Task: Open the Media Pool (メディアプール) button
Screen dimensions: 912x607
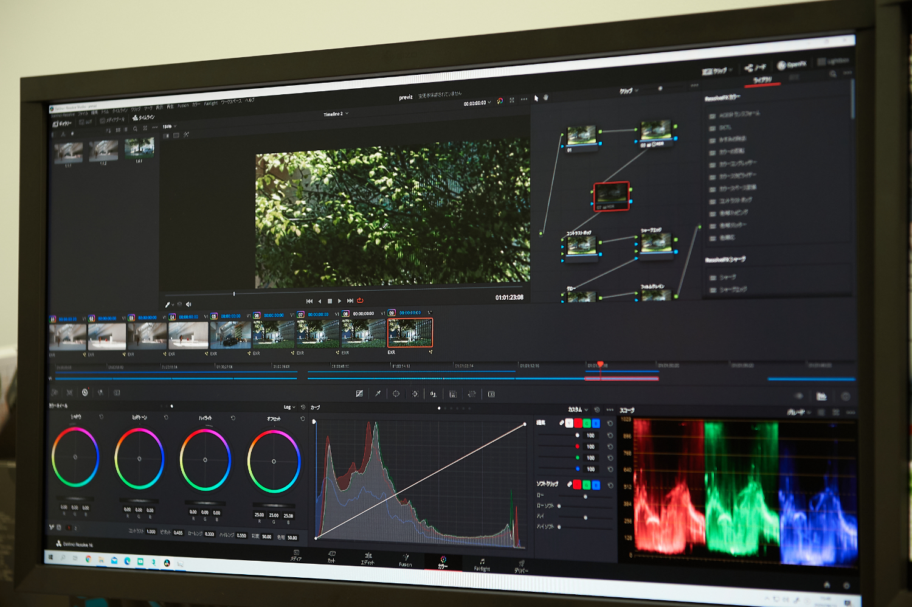Action: pyautogui.click(x=112, y=120)
